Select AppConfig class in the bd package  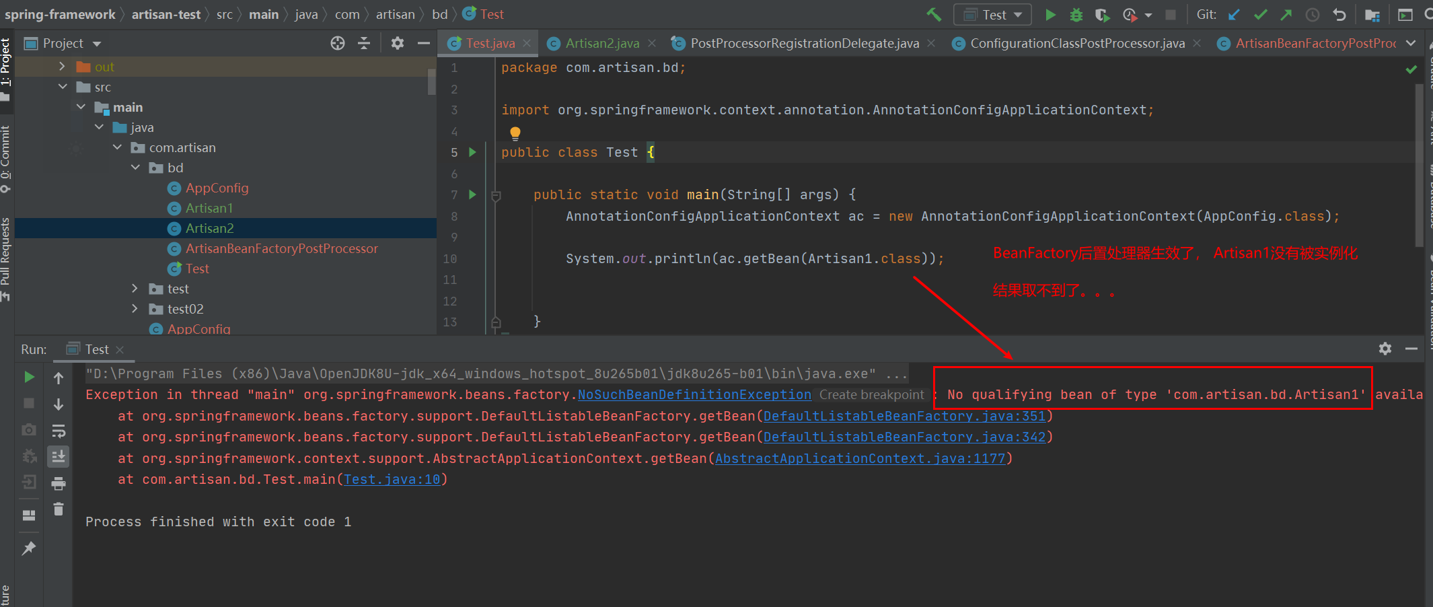(217, 188)
